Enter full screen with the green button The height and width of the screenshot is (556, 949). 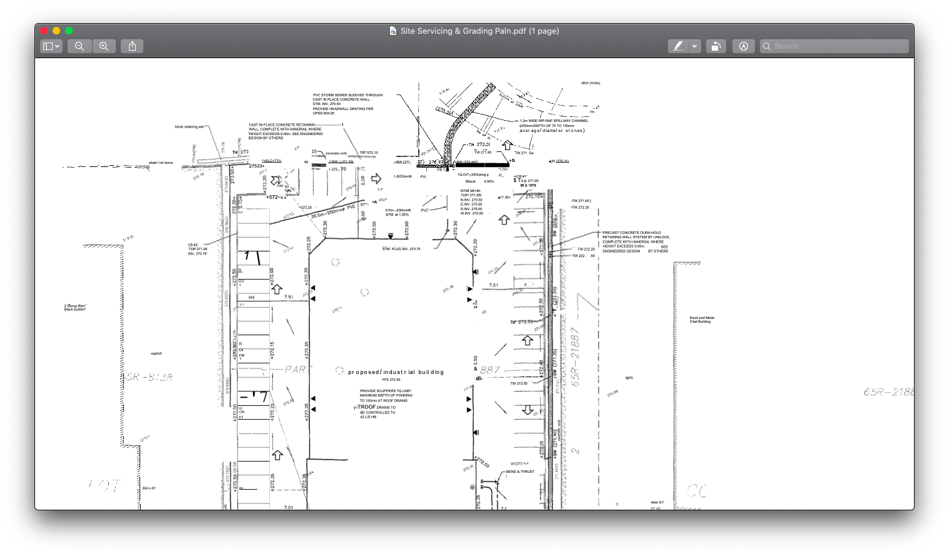click(x=69, y=30)
